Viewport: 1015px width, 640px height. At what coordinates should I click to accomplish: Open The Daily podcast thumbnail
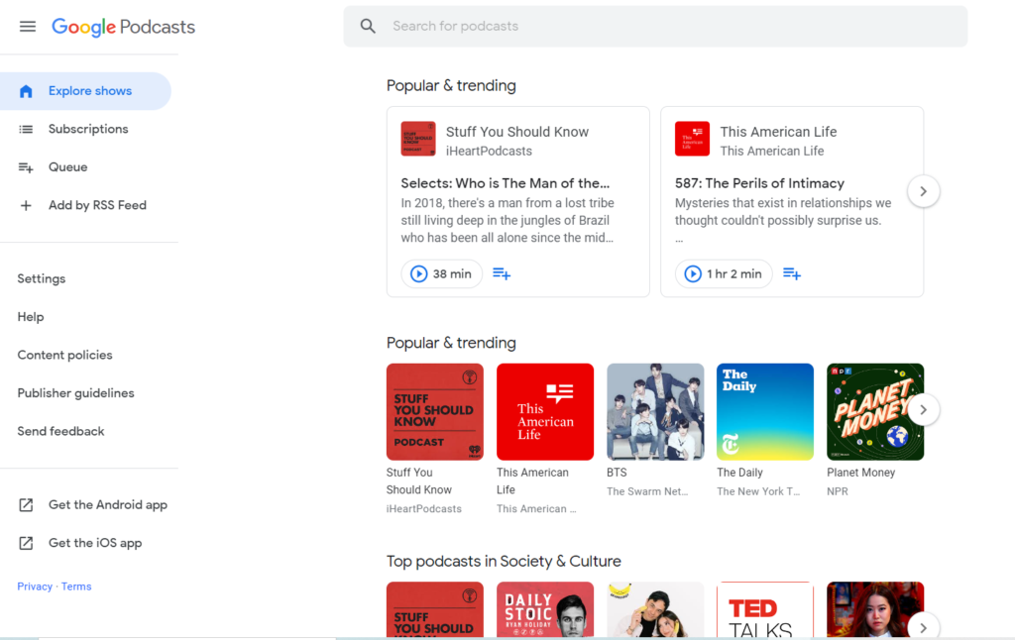click(x=765, y=412)
